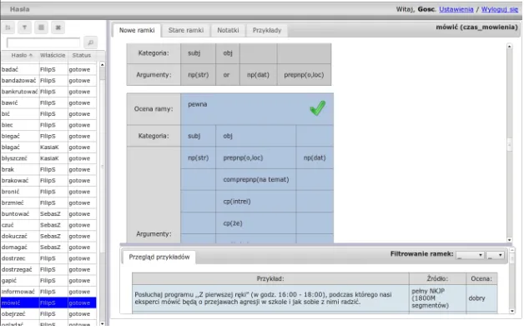
Task: Click the 'or' argument in grey frame
Action: coord(227,75)
